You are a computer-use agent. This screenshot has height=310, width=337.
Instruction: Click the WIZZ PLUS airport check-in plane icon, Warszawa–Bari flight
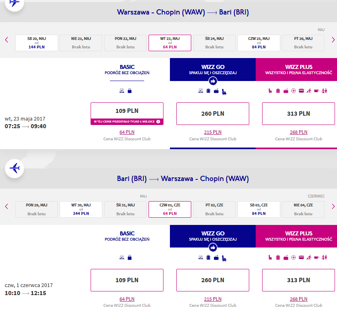(294, 91)
